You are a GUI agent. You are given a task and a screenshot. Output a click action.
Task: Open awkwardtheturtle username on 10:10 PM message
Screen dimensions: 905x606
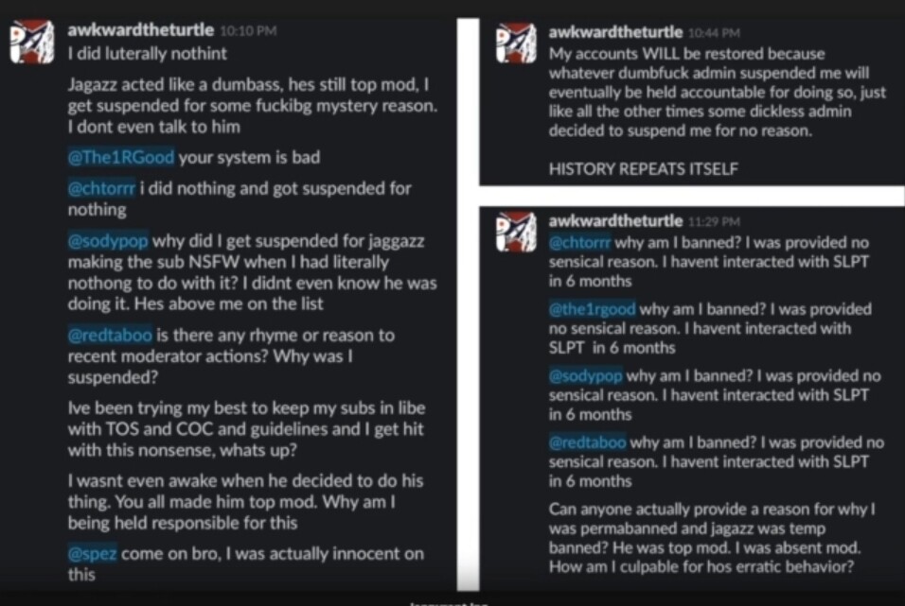[141, 30]
